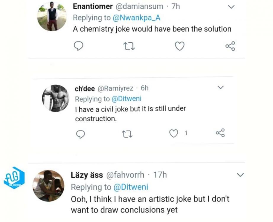Open @Ditweni link in ch'dee's reply
273x222 pixels.
coord(127,99)
